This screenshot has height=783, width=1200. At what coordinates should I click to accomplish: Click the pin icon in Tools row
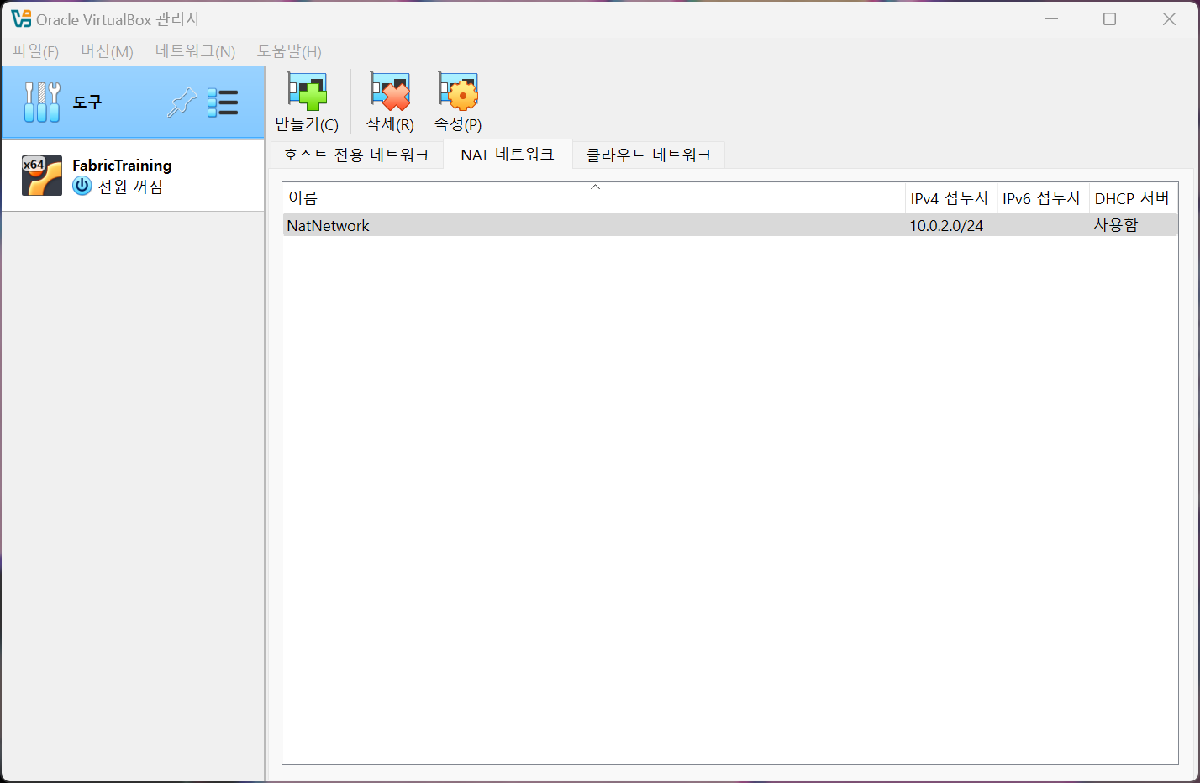[182, 102]
